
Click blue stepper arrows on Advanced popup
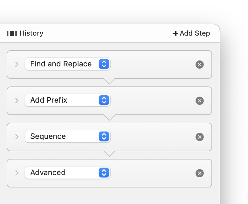(x=104, y=173)
